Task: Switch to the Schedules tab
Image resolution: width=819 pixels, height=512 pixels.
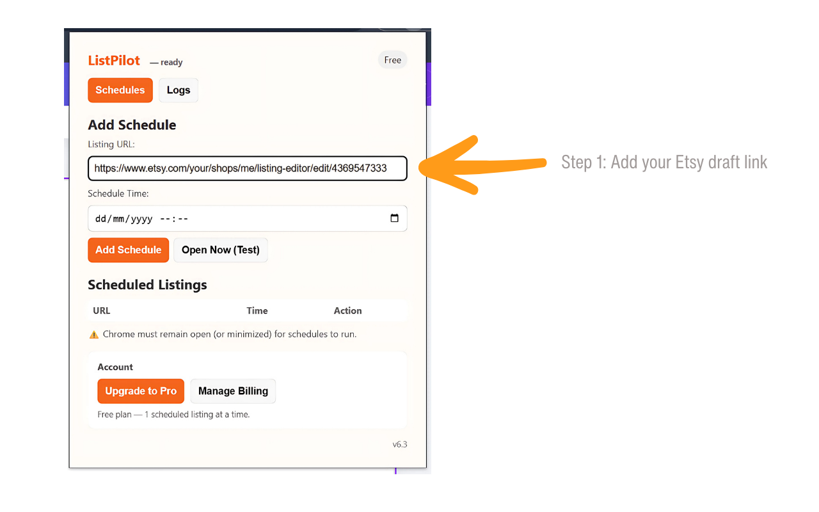Action: coord(120,90)
